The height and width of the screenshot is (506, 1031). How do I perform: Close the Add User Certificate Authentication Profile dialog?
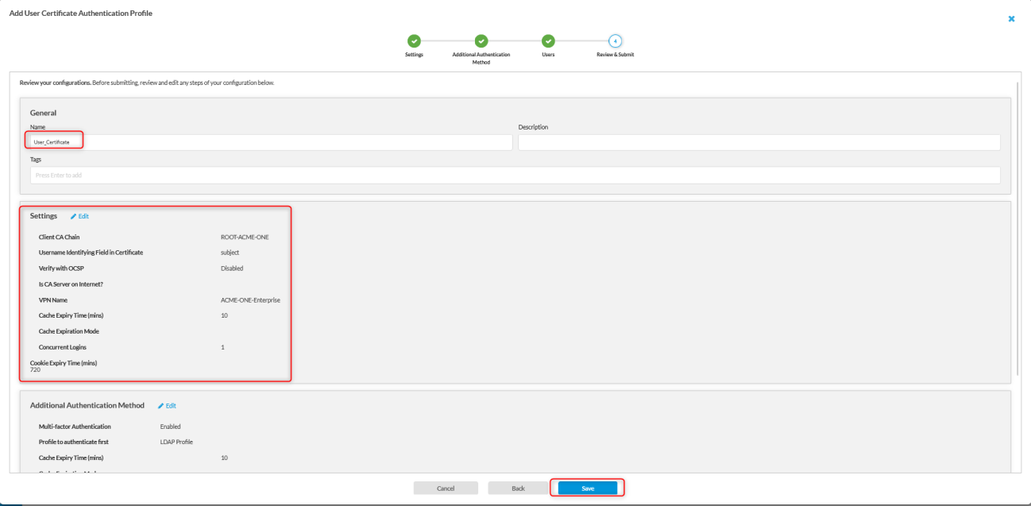tap(1011, 18)
